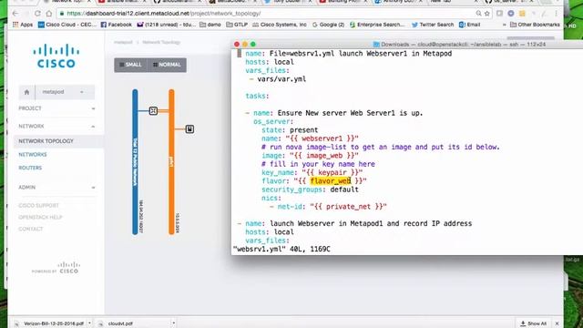Click the "os_server:" line in the terminal
583x328 pixels.
273,121
